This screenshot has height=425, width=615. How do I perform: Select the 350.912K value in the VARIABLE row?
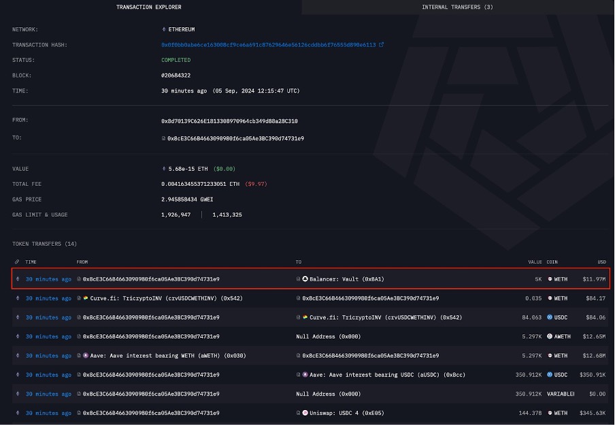pos(529,394)
